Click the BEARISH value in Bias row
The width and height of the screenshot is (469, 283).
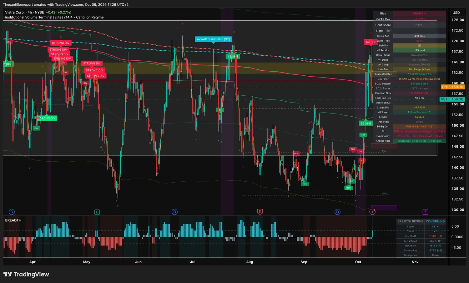(x=419, y=13)
